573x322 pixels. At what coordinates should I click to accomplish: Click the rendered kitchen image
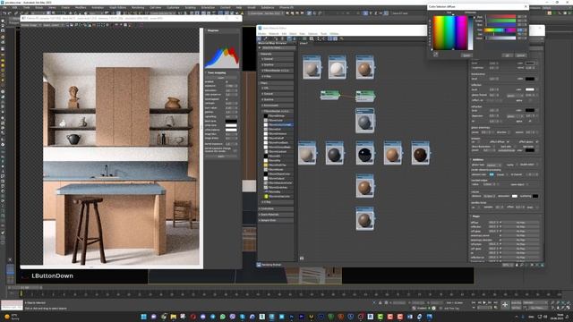(x=122, y=159)
